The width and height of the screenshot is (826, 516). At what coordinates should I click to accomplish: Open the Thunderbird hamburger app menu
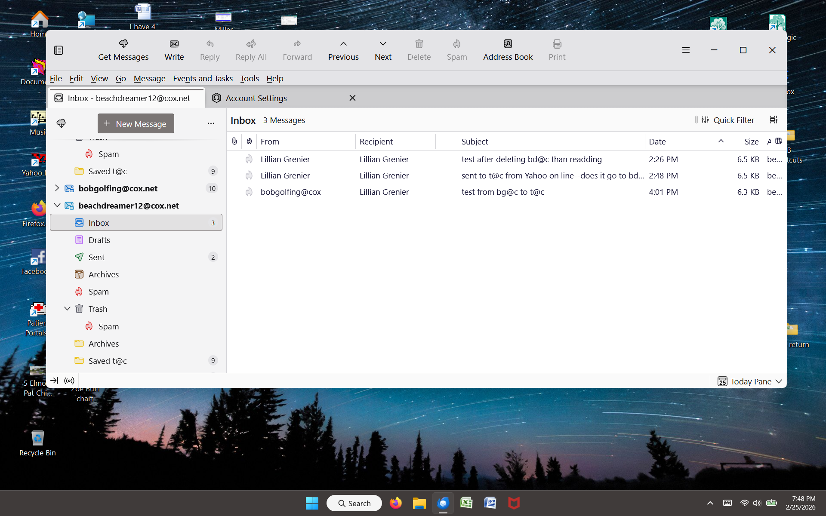tap(686, 50)
